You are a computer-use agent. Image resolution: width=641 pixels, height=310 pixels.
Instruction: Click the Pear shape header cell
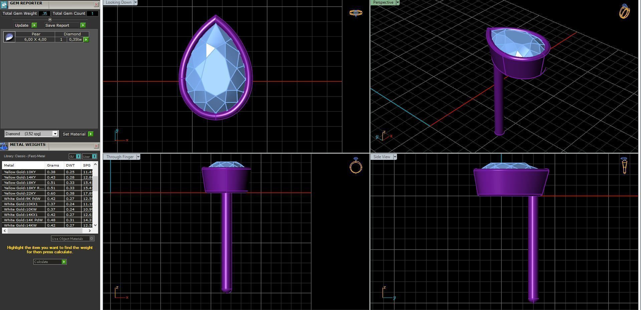[35, 34]
